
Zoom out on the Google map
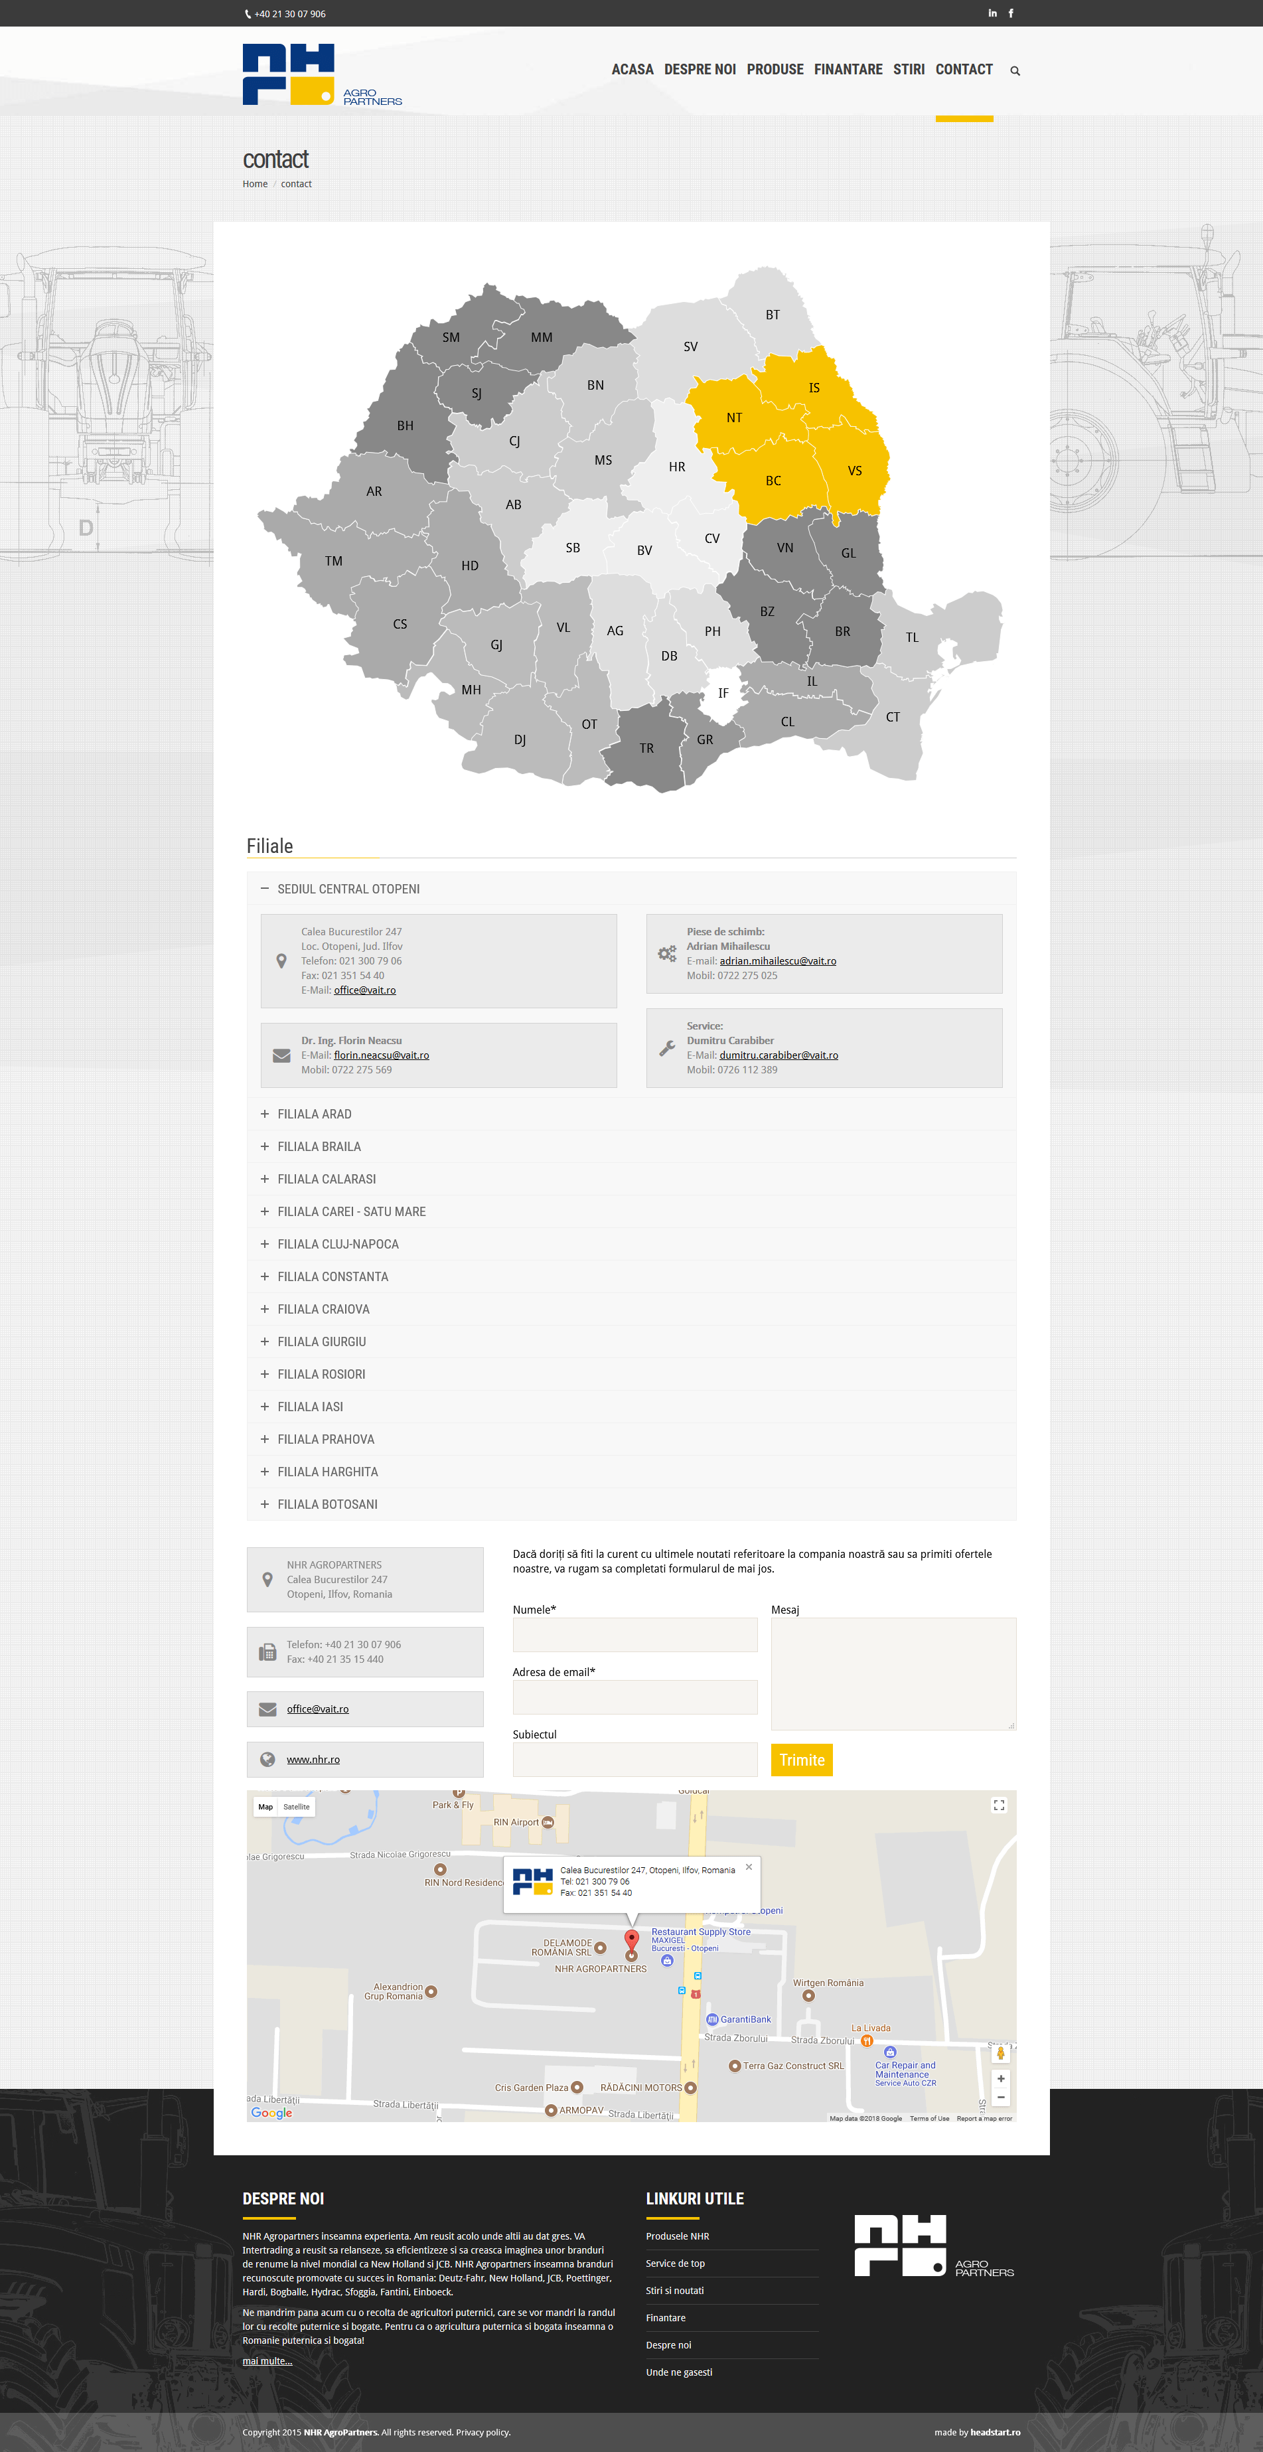click(x=1000, y=2097)
